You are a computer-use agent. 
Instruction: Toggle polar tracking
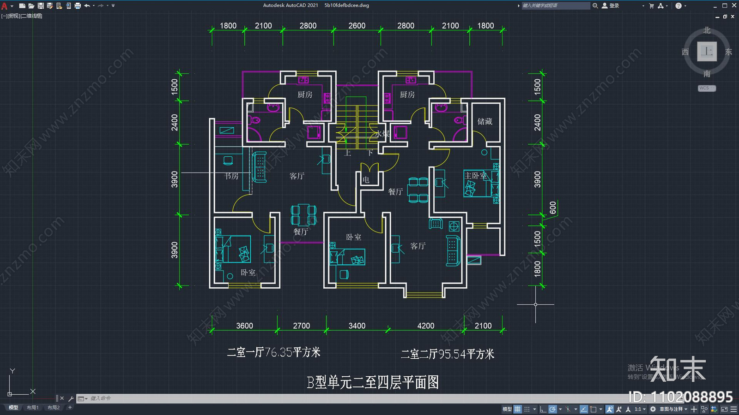(x=552, y=409)
